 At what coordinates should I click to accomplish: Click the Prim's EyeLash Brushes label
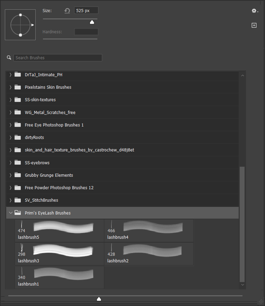tap(47, 213)
